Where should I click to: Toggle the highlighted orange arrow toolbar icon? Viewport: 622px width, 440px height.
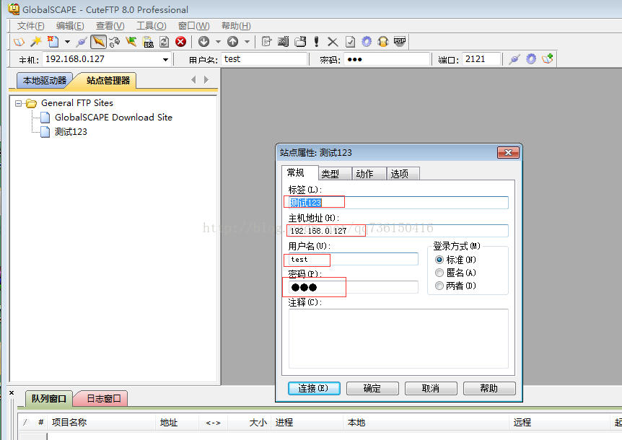coord(98,42)
